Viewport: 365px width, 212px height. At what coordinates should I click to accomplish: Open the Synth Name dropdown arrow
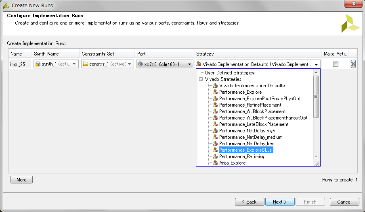(74, 64)
